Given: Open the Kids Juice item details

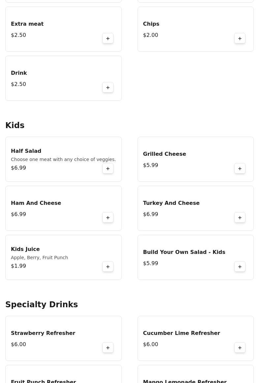Looking at the screenshot, I should [x=25, y=249].
